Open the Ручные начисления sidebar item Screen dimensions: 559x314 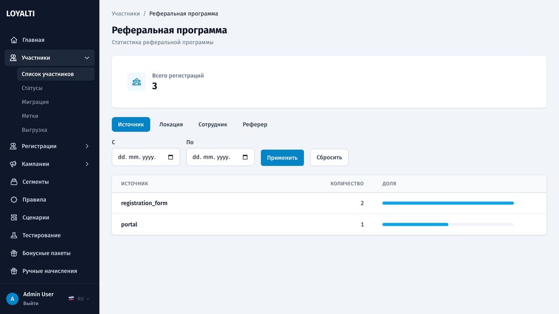click(49, 271)
